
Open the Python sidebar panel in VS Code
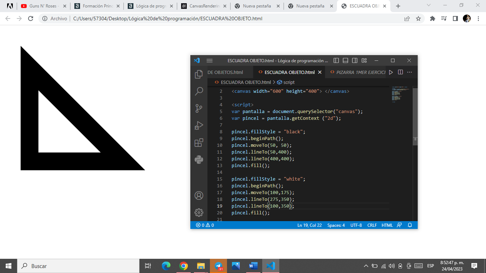[x=199, y=160]
